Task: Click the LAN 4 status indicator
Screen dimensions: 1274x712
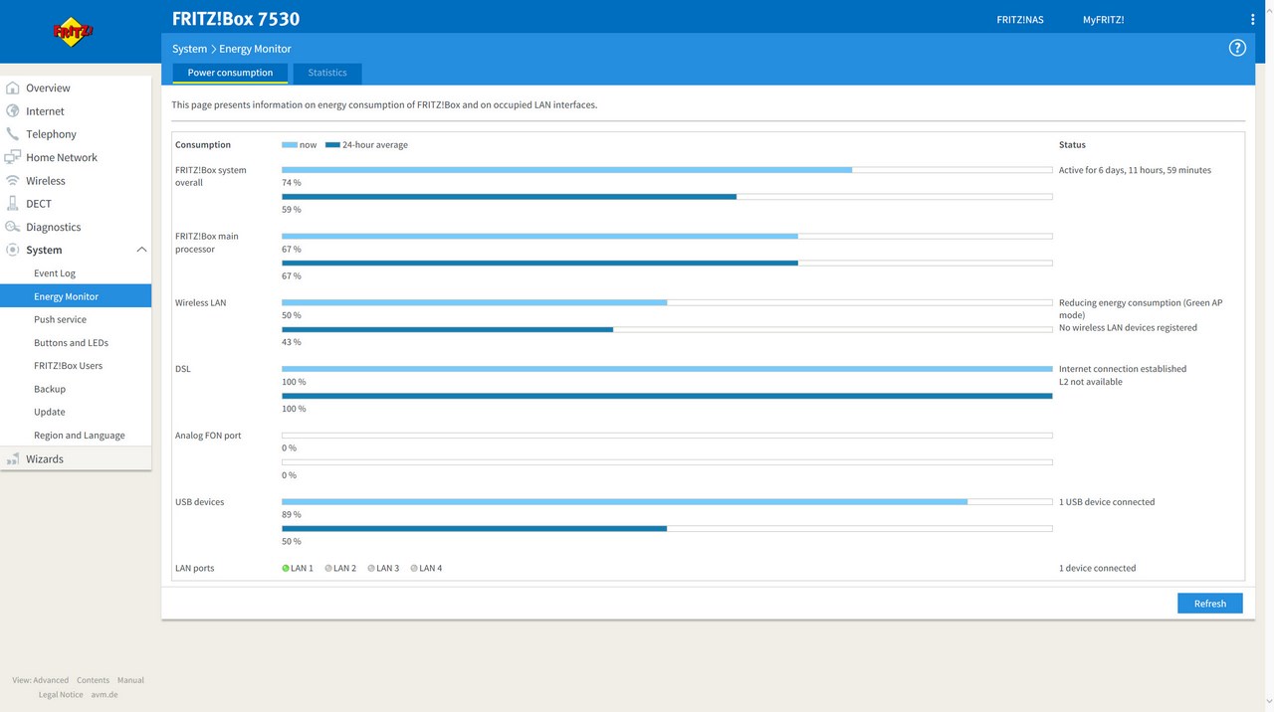Action: tap(414, 569)
